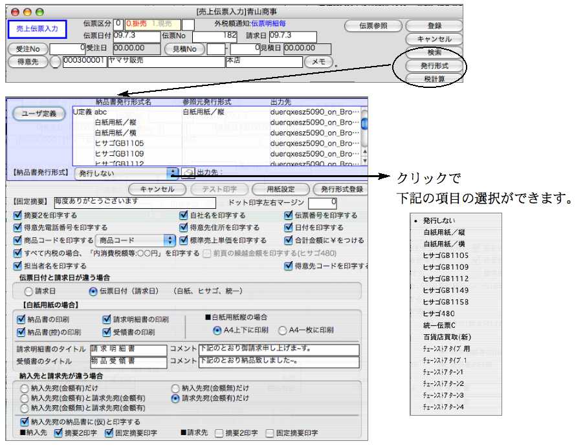The height and width of the screenshot is (448, 585).
Task: Click the 見積No button
Action: [x=184, y=49]
